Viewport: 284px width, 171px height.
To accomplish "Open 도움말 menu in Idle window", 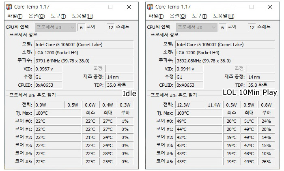I will click(82, 16).
